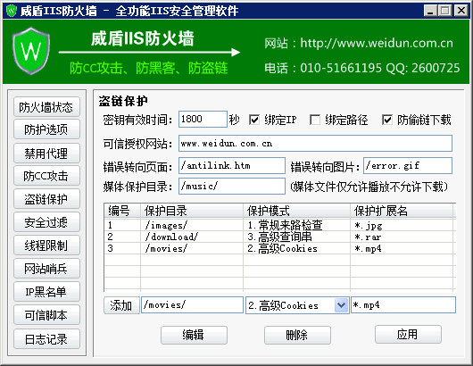Toggle the 防偷链下载 checkbox
Viewport: 473px width, 366px height.
pos(387,121)
